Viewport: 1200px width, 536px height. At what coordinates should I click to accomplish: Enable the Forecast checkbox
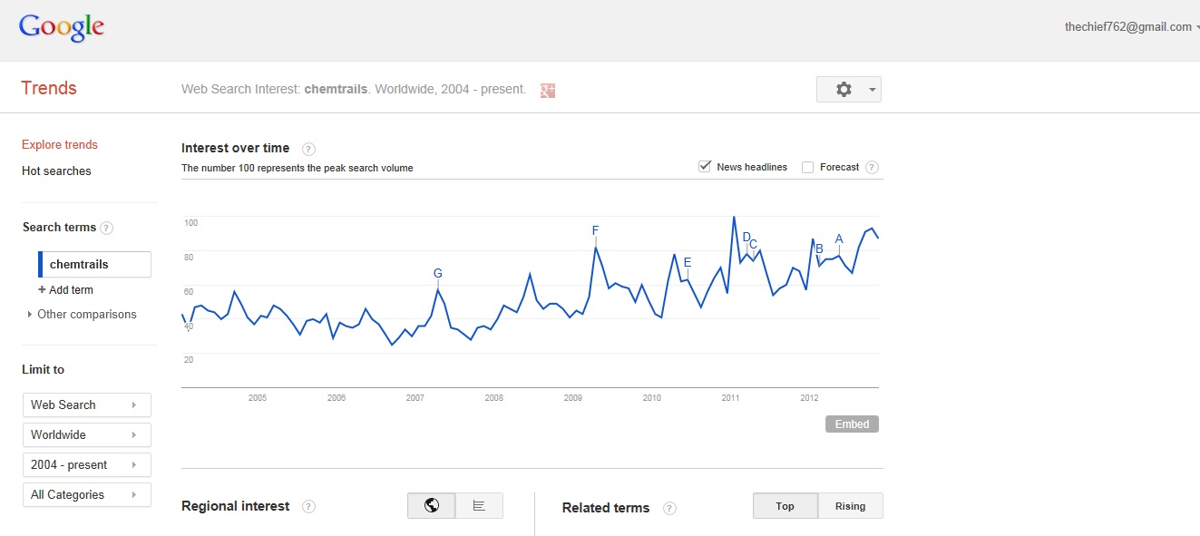click(807, 168)
